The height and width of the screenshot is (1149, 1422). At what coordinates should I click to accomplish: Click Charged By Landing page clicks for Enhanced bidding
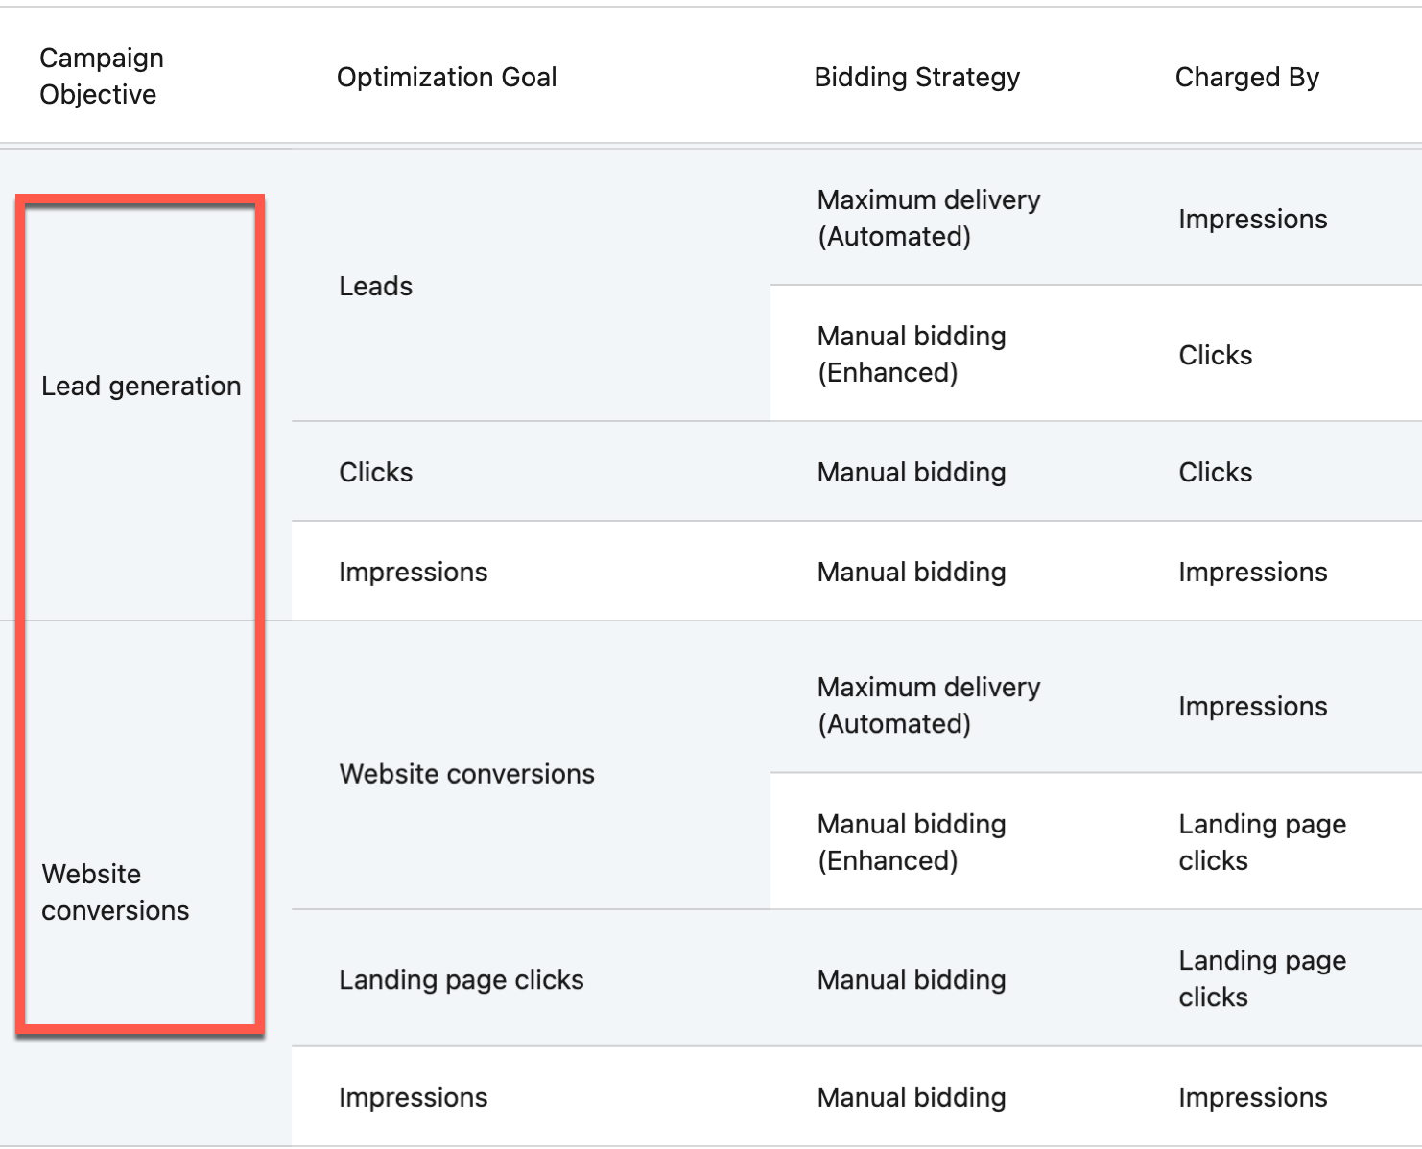coord(1262,842)
